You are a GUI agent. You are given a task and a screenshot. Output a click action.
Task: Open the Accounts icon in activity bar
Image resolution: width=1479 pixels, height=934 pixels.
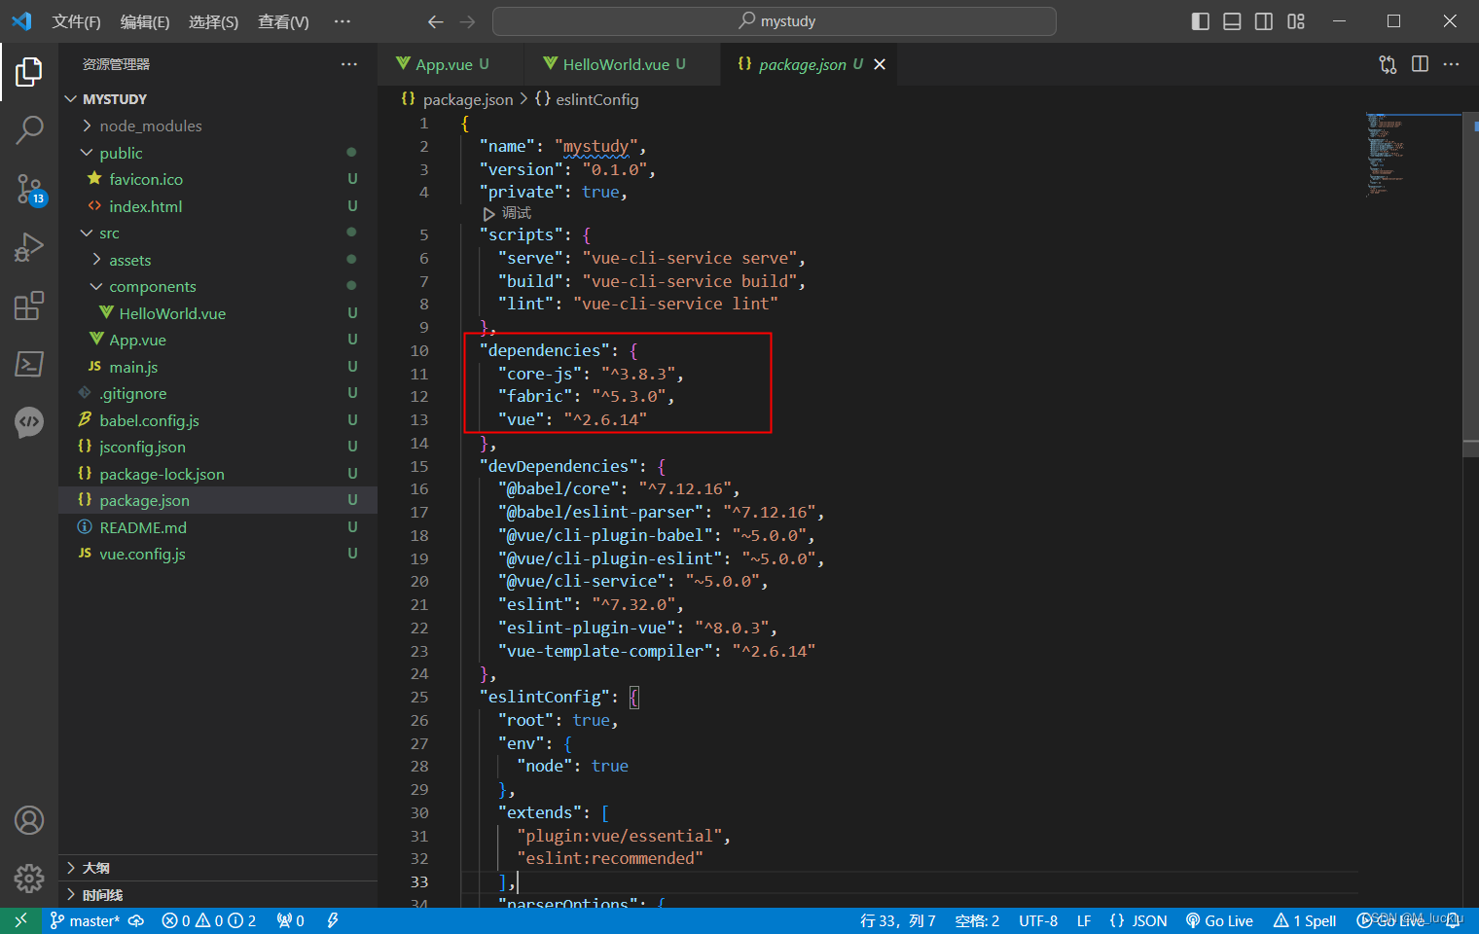coord(29,820)
